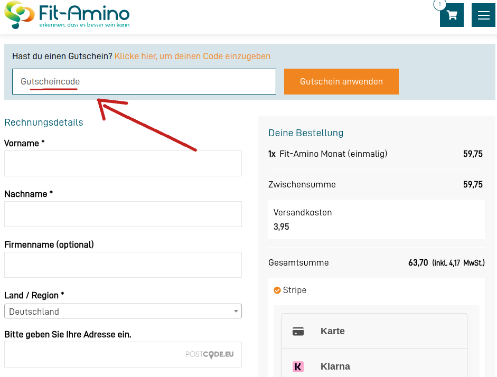
Task: Expand the Land / Region dropdown arrow
Action: pyautogui.click(x=236, y=311)
